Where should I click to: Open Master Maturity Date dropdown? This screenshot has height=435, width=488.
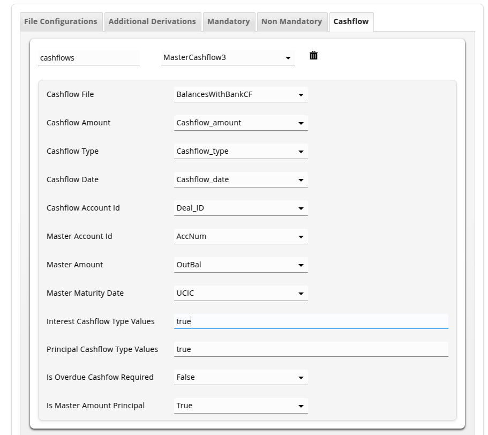pyautogui.click(x=241, y=293)
